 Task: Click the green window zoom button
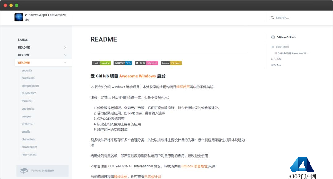[x=17, y=5]
